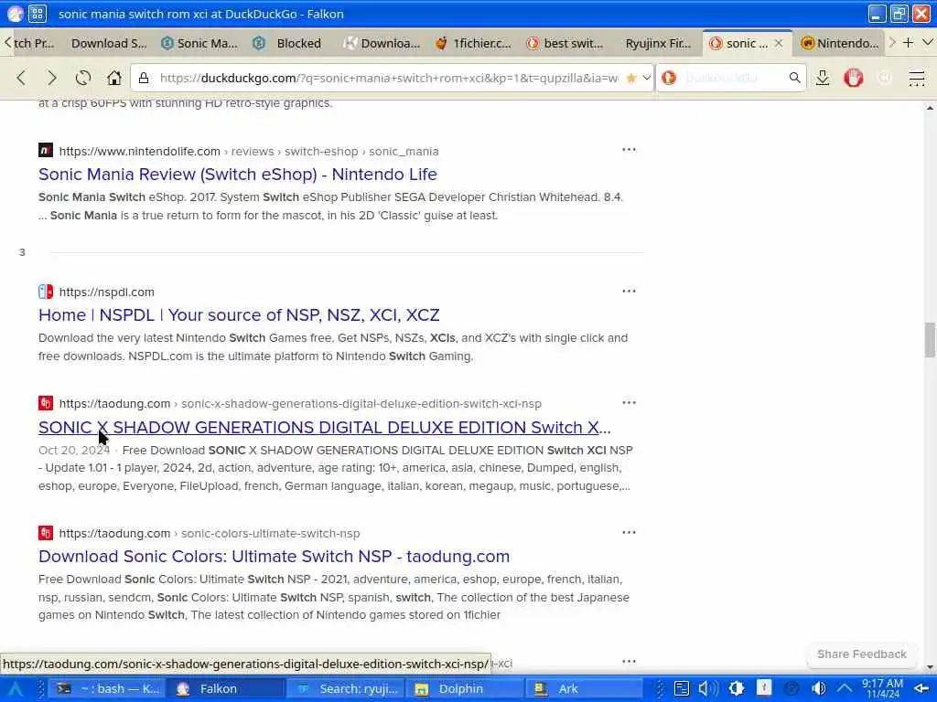Screen dimensions: 937x702
Task: Open 'Download Sonic Colors: Ultimate' result
Action: pos(274,556)
